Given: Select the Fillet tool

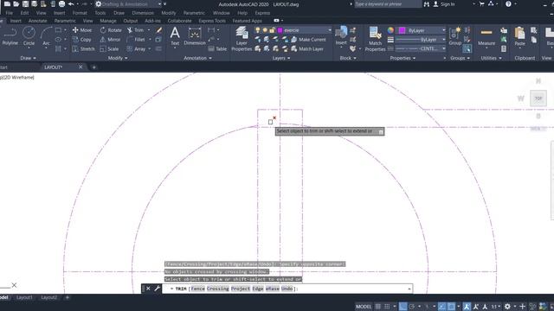Looking at the screenshot, I should pyautogui.click(x=136, y=40).
